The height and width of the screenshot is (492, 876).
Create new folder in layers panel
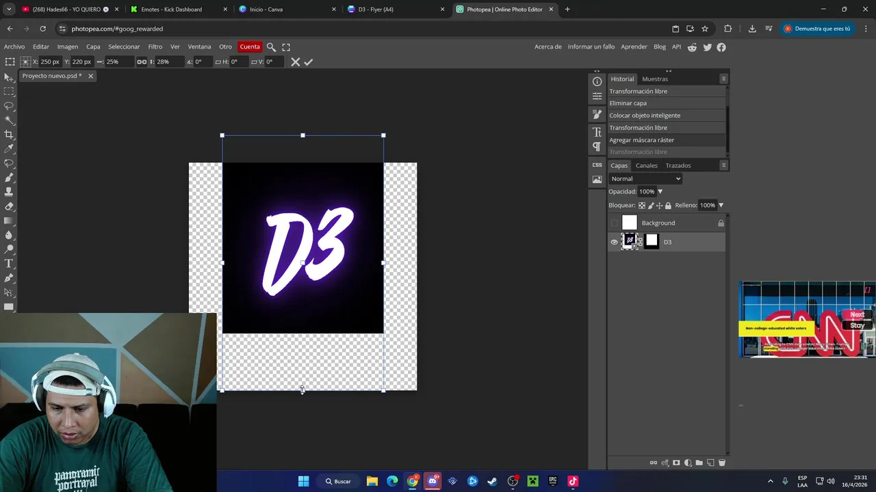click(x=699, y=463)
